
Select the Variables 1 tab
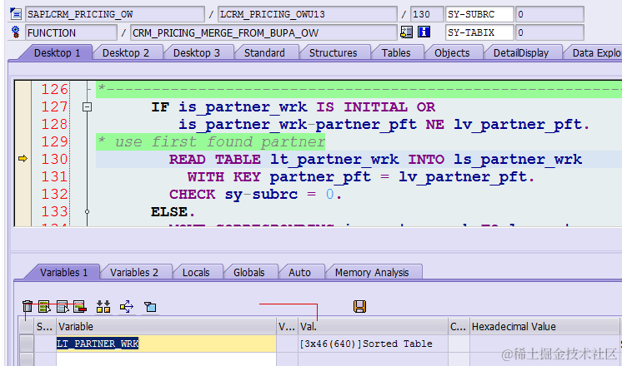pyautogui.click(x=63, y=272)
